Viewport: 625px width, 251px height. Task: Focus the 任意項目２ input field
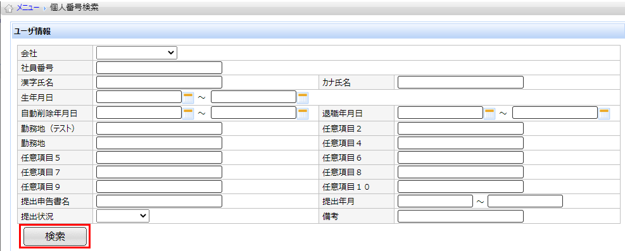[460, 128]
